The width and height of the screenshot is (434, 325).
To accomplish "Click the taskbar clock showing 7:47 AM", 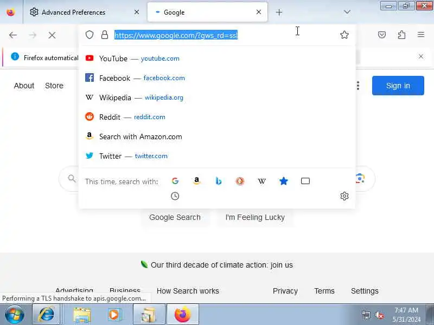I will coord(406,315).
